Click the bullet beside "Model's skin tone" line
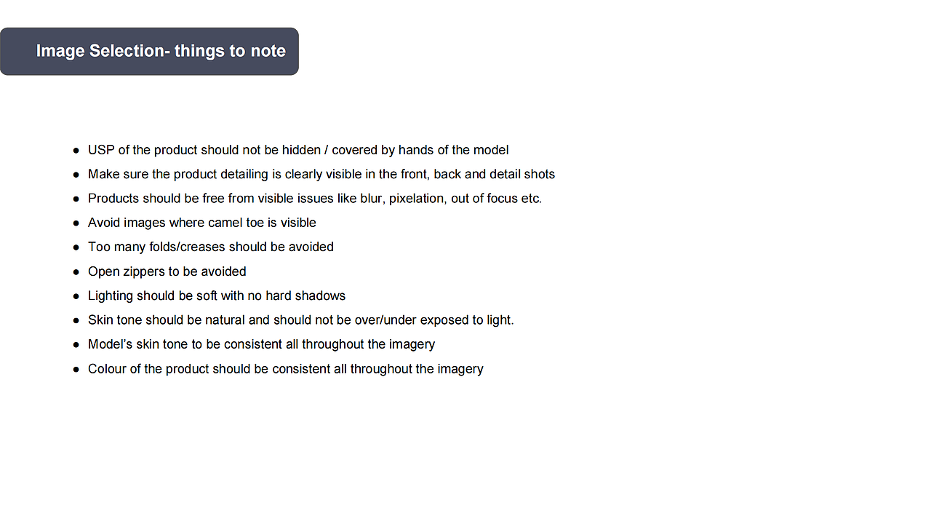Screen dimensions: 931x524 pos(76,345)
